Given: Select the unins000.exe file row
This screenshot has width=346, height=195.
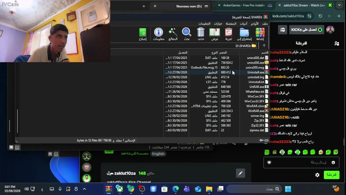Looking at the screenshot, I should pos(217,63).
